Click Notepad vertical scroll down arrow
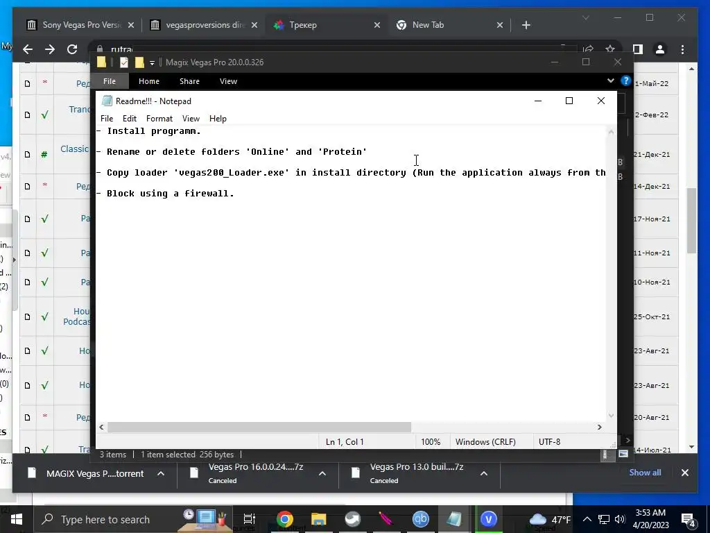The image size is (710, 533). click(612, 416)
